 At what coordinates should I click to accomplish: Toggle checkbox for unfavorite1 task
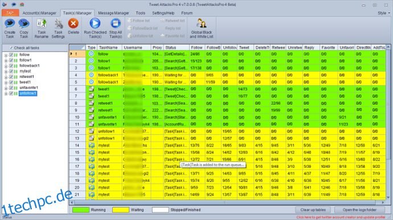[11, 88]
